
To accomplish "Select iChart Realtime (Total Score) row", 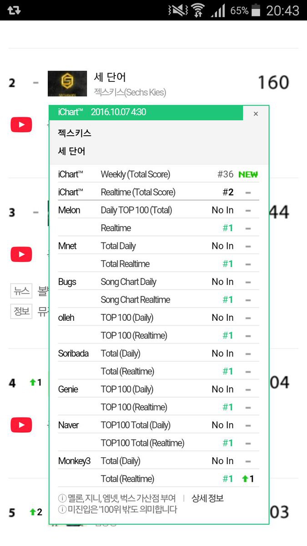I will coord(159,192).
